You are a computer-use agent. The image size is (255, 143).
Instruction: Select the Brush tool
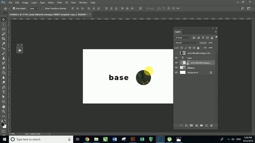tap(4, 53)
